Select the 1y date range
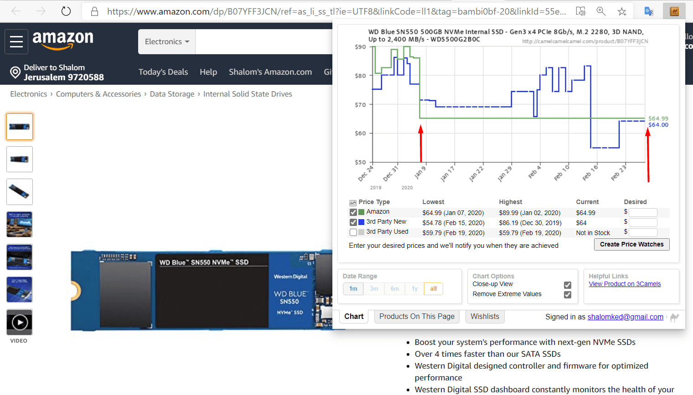 coord(414,288)
